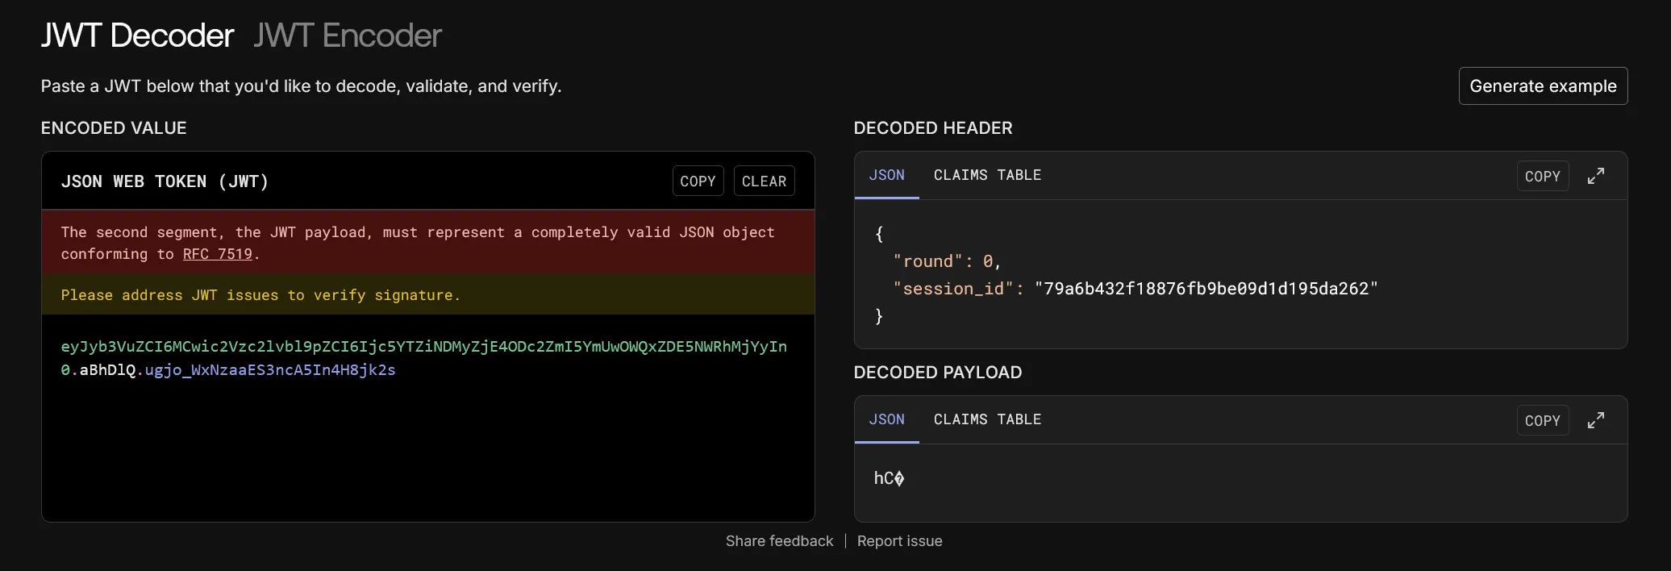Viewport: 1671px width, 571px height.
Task: Click the session_id value in decoded header
Action: pos(1206,289)
